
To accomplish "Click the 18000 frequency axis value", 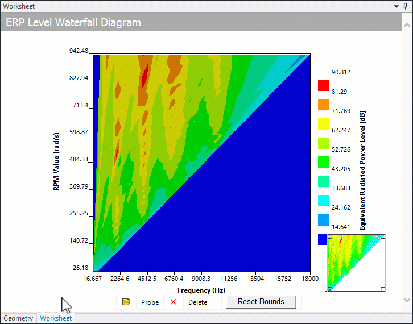I will tap(310, 279).
